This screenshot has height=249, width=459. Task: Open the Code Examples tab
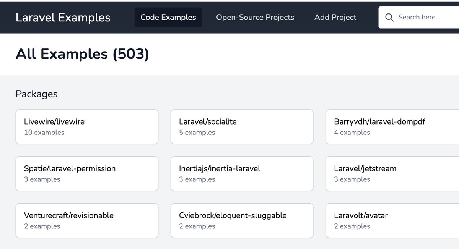[168, 18]
